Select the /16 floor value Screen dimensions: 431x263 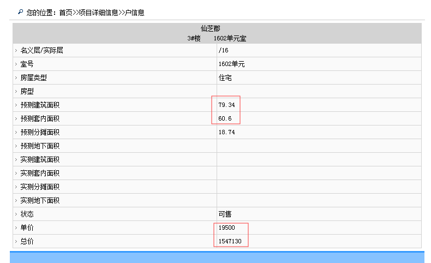tap(223, 50)
